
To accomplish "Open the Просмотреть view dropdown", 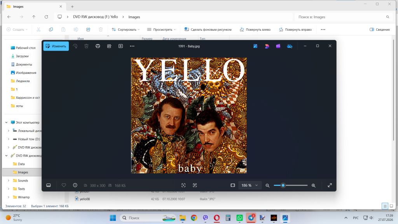I will (x=161, y=30).
